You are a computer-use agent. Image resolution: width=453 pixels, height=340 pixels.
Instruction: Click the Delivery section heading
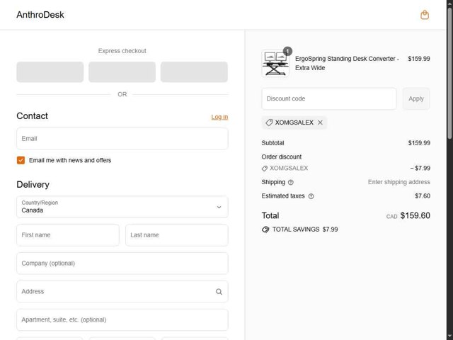tap(33, 184)
